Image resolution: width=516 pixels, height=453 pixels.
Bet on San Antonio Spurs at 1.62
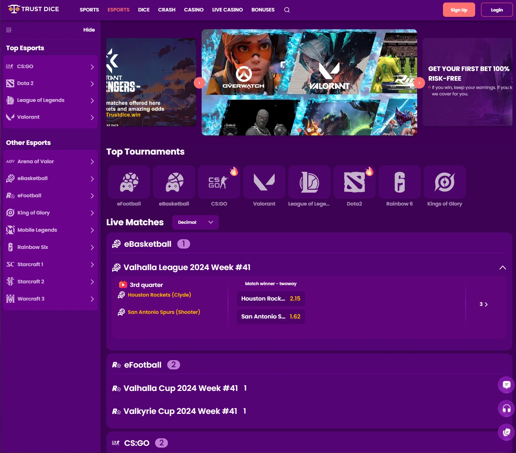click(271, 317)
